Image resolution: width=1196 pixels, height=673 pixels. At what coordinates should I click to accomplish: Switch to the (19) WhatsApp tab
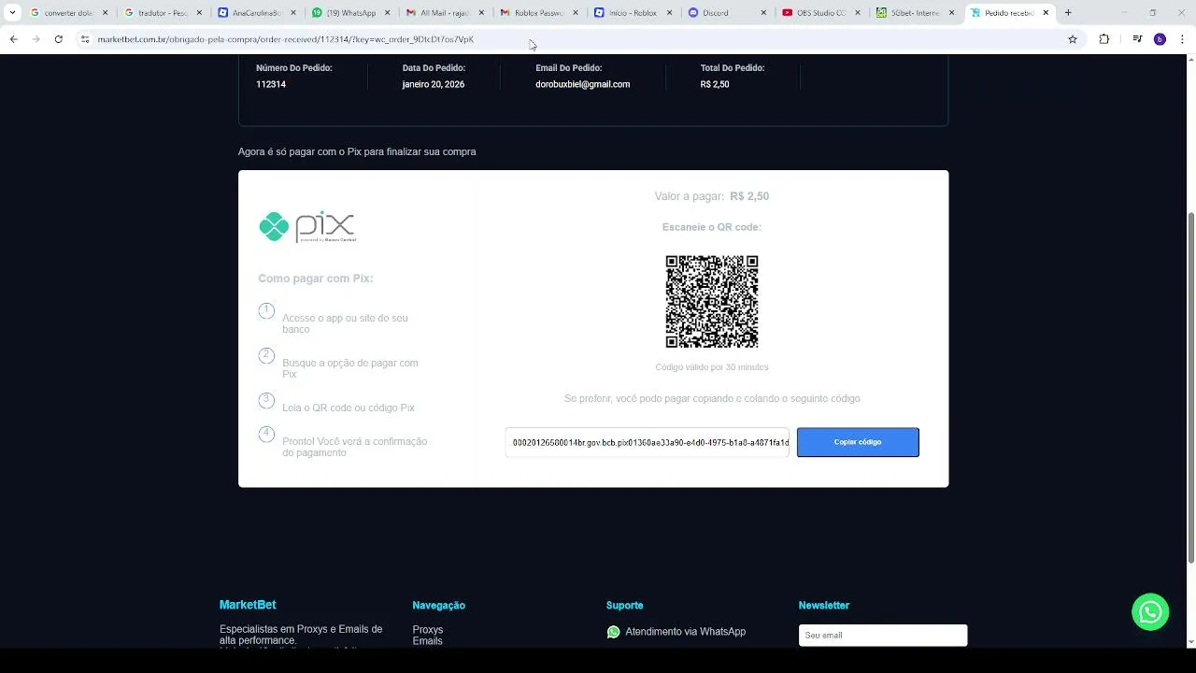pos(351,13)
